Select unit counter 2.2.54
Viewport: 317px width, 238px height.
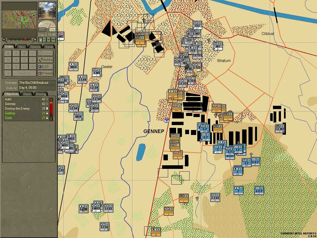click(x=97, y=98)
